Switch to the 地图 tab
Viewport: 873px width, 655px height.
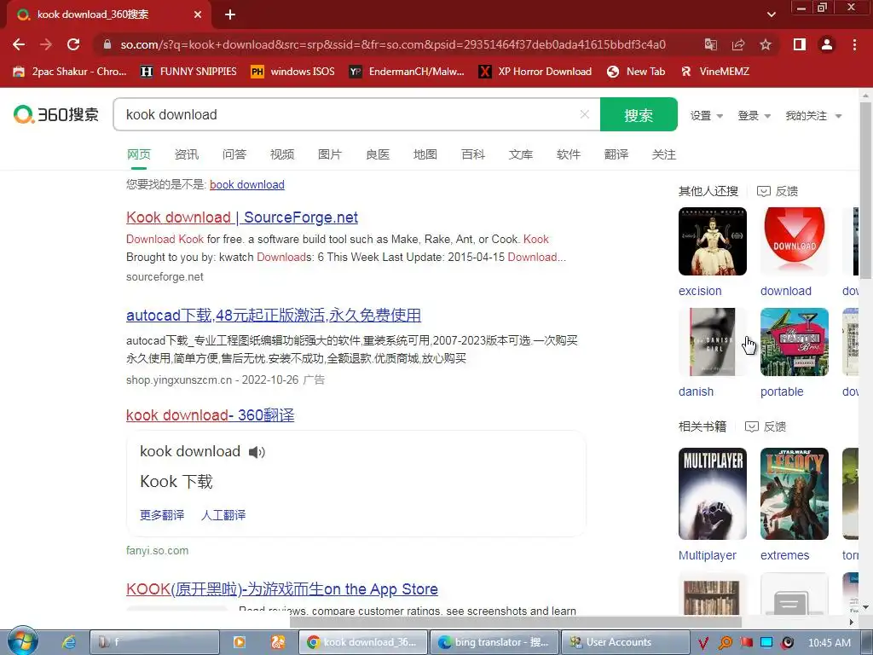click(x=425, y=154)
